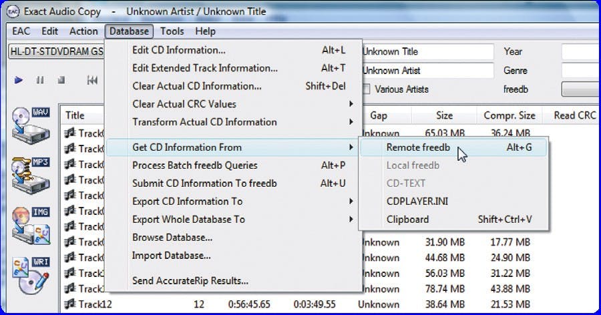Click the Year input field

pyautogui.click(x=581, y=52)
